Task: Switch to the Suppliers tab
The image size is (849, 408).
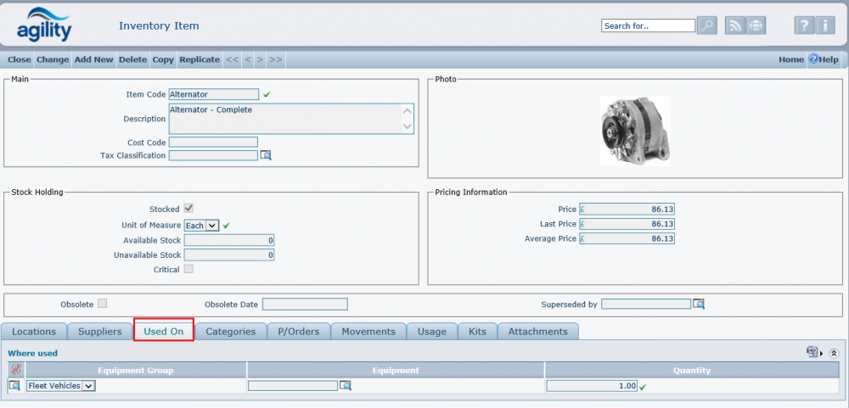Action: (x=99, y=332)
